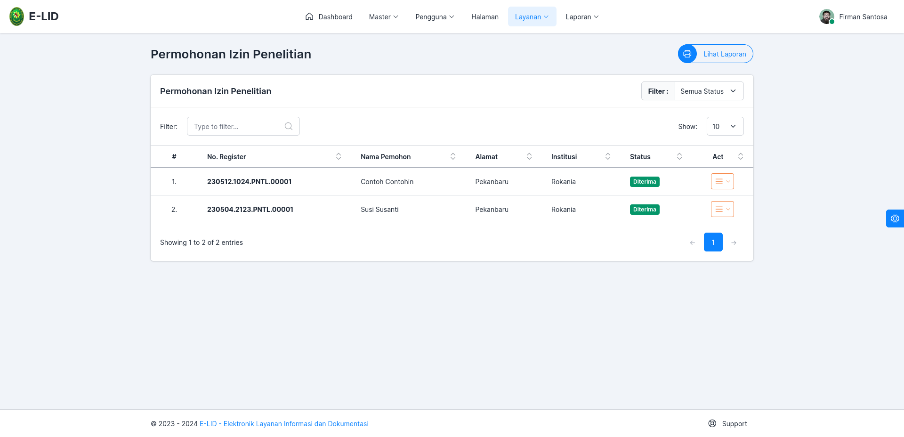This screenshot has width=904, height=437.
Task: Open action menu for Susi Susanti row
Action: (x=722, y=209)
